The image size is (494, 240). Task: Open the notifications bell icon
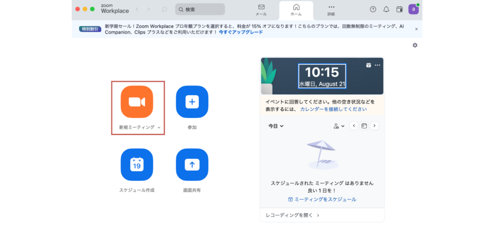(x=386, y=9)
